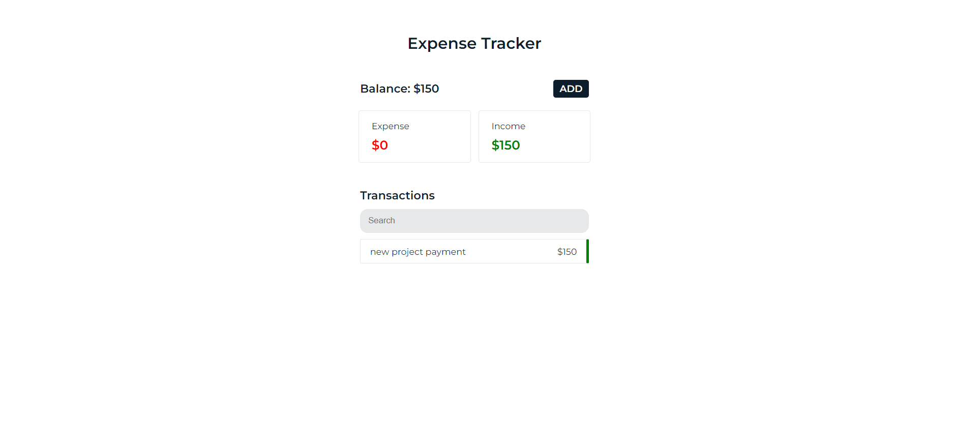Focus the Search transactions field
This screenshot has height=443, width=953.
pos(474,221)
